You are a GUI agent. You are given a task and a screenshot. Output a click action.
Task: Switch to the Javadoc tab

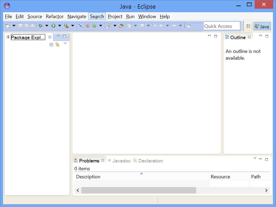point(119,160)
